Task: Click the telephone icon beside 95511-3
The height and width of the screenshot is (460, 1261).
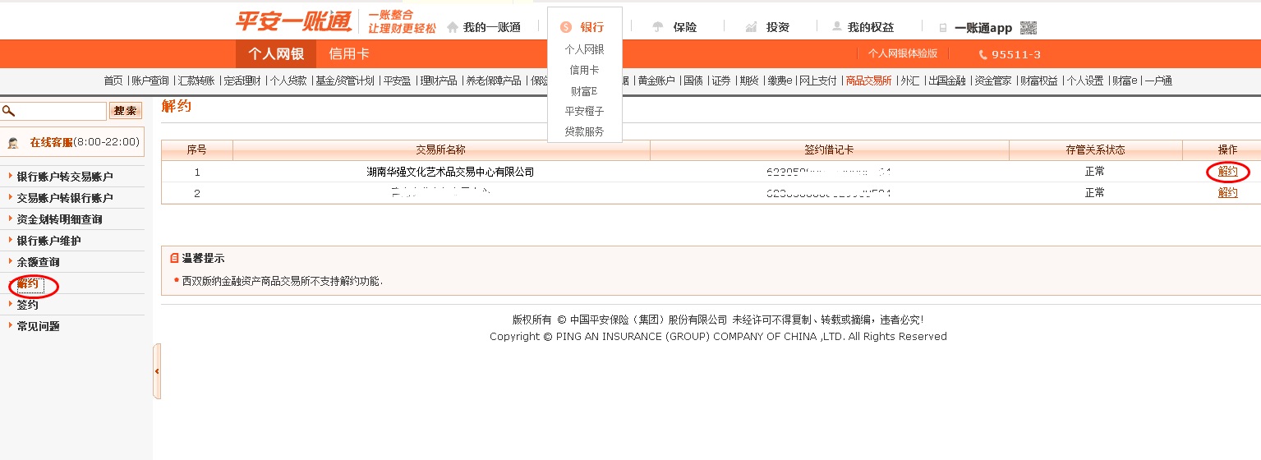Action: [x=983, y=55]
